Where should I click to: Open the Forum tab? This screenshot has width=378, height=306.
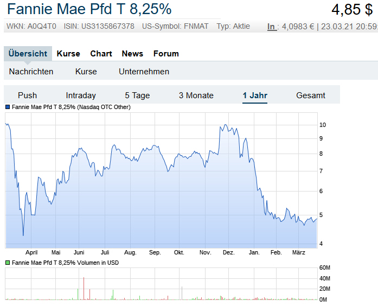coord(166,54)
